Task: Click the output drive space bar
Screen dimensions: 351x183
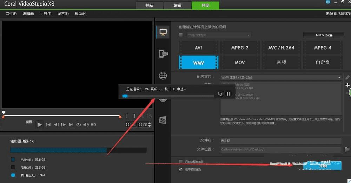Action: [78, 150]
